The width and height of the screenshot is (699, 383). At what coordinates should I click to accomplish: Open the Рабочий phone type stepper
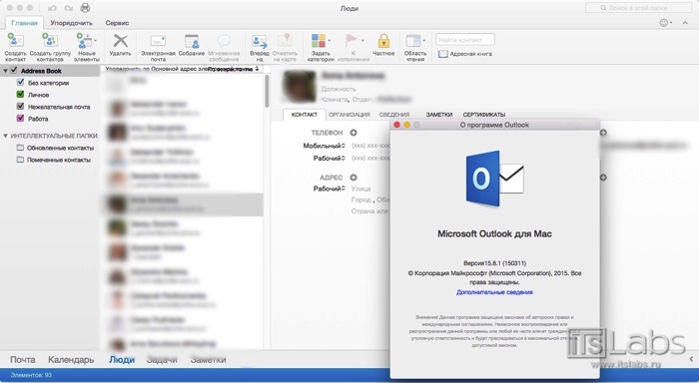pos(344,159)
